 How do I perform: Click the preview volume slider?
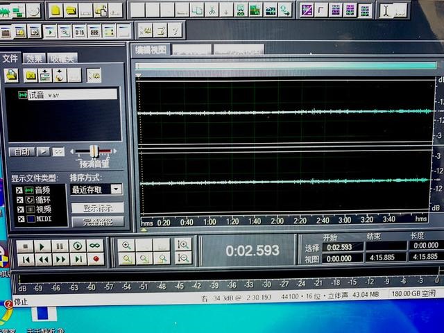click(94, 151)
